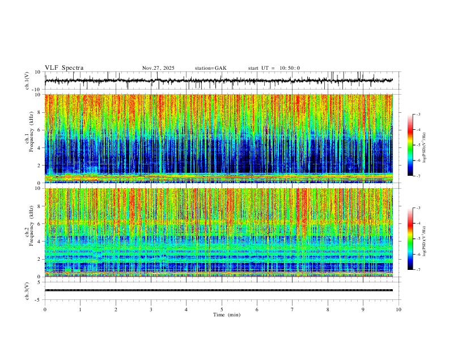Click the lower PSD colorbar beside ch.2
The height and width of the screenshot is (347, 449).
(x=410, y=239)
